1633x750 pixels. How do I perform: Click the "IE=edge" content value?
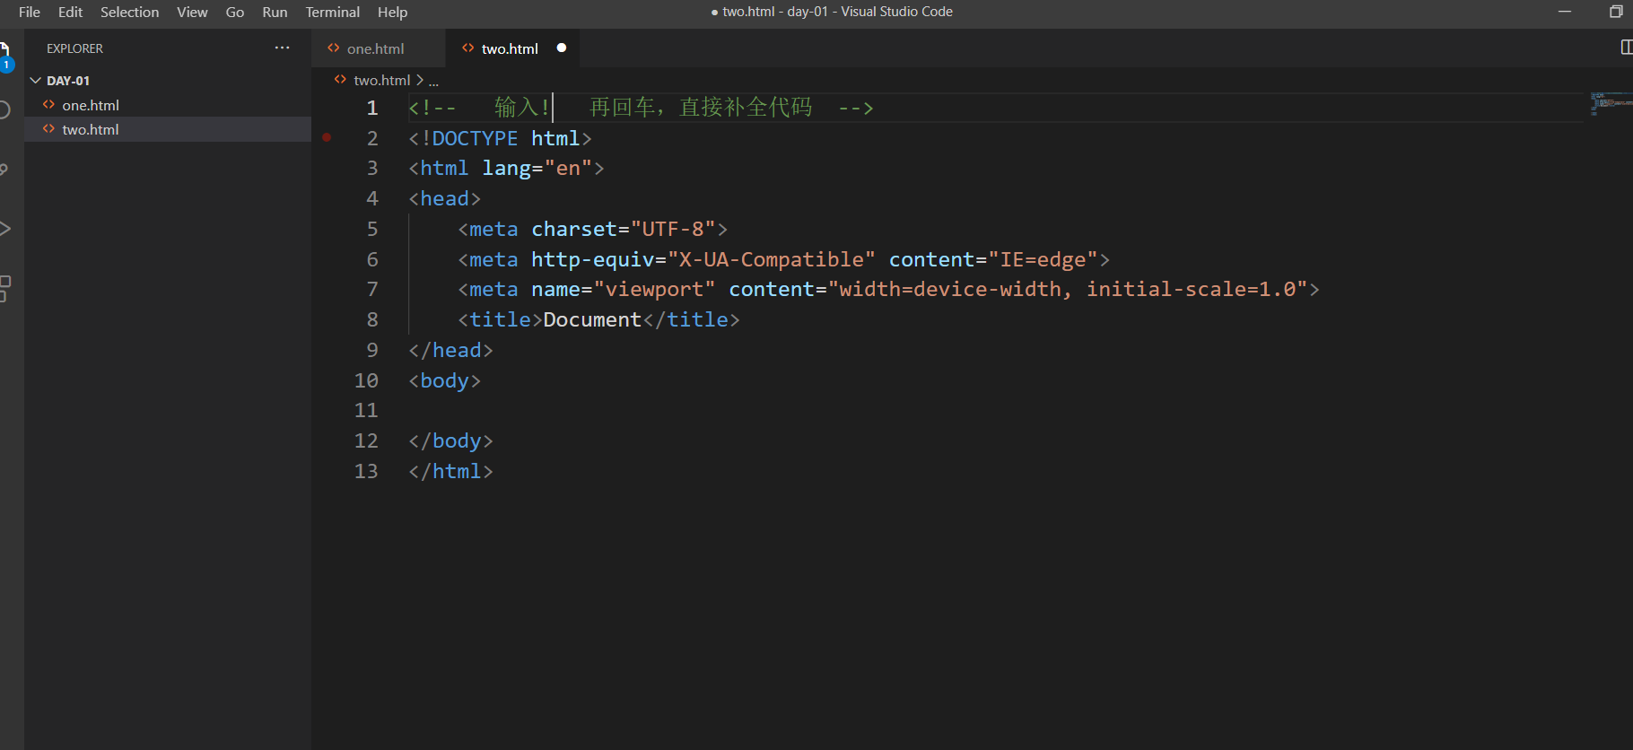[1044, 259]
